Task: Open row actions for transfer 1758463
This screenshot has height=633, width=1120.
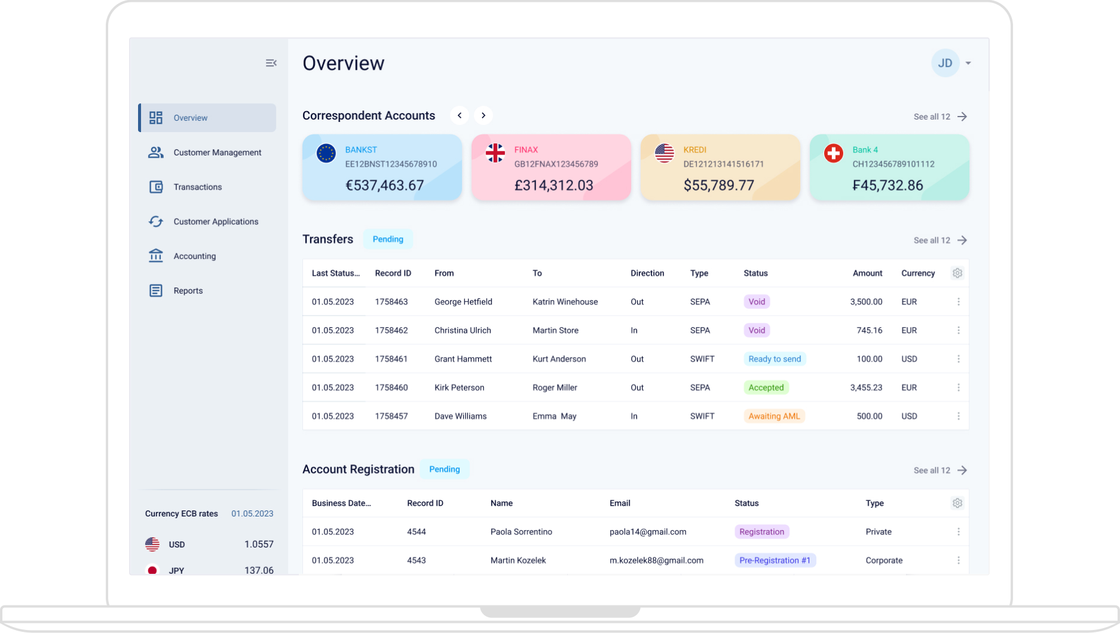Action: pyautogui.click(x=959, y=302)
